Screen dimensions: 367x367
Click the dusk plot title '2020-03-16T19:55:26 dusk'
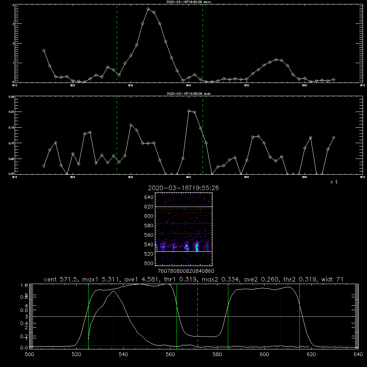(x=189, y=94)
